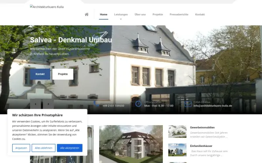Click the phone number +49 2151 159550
Viewport: 262px width, 163px height.
point(113,106)
